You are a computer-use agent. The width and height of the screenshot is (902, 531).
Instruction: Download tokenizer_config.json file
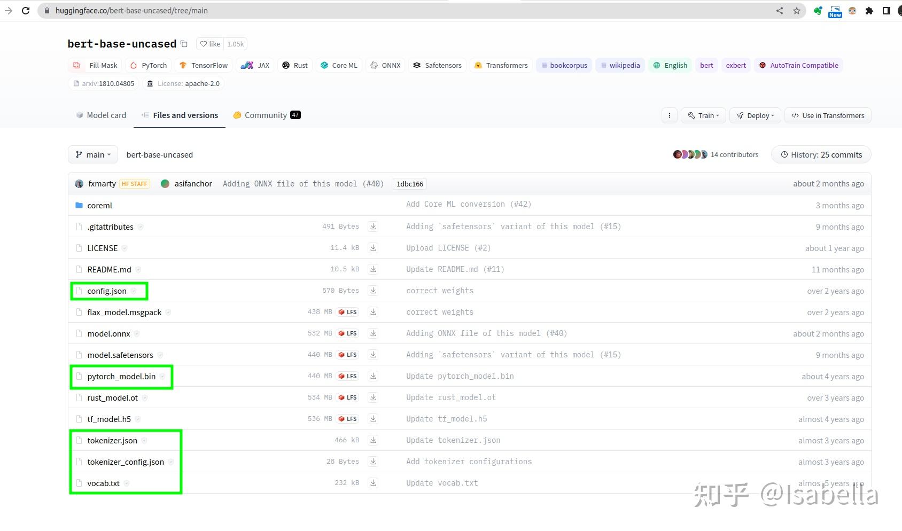click(373, 462)
